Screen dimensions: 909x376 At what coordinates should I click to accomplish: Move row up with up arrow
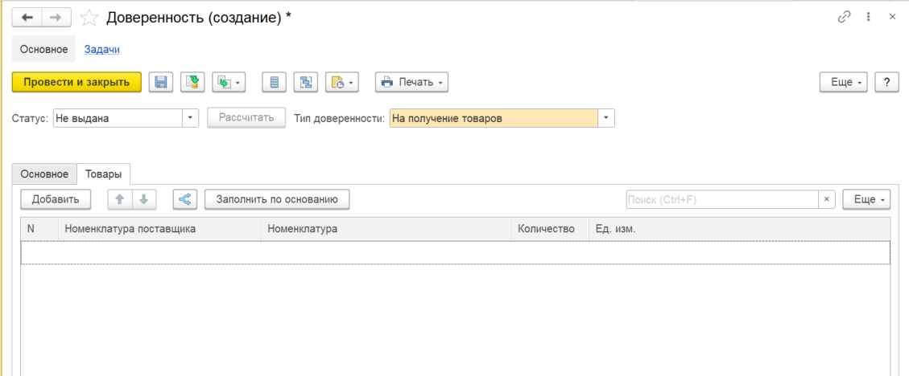click(x=120, y=199)
